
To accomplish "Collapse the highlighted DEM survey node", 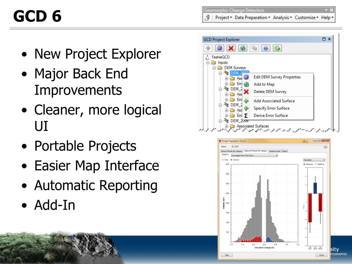I will point(220,73).
